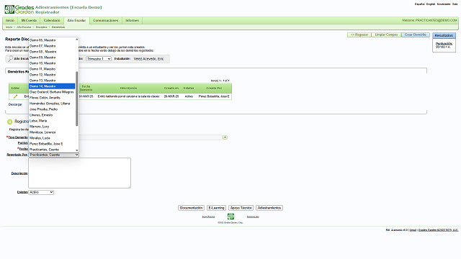Click the Novedades link at top
The height and width of the screenshot is (259, 461).
coord(444,4)
